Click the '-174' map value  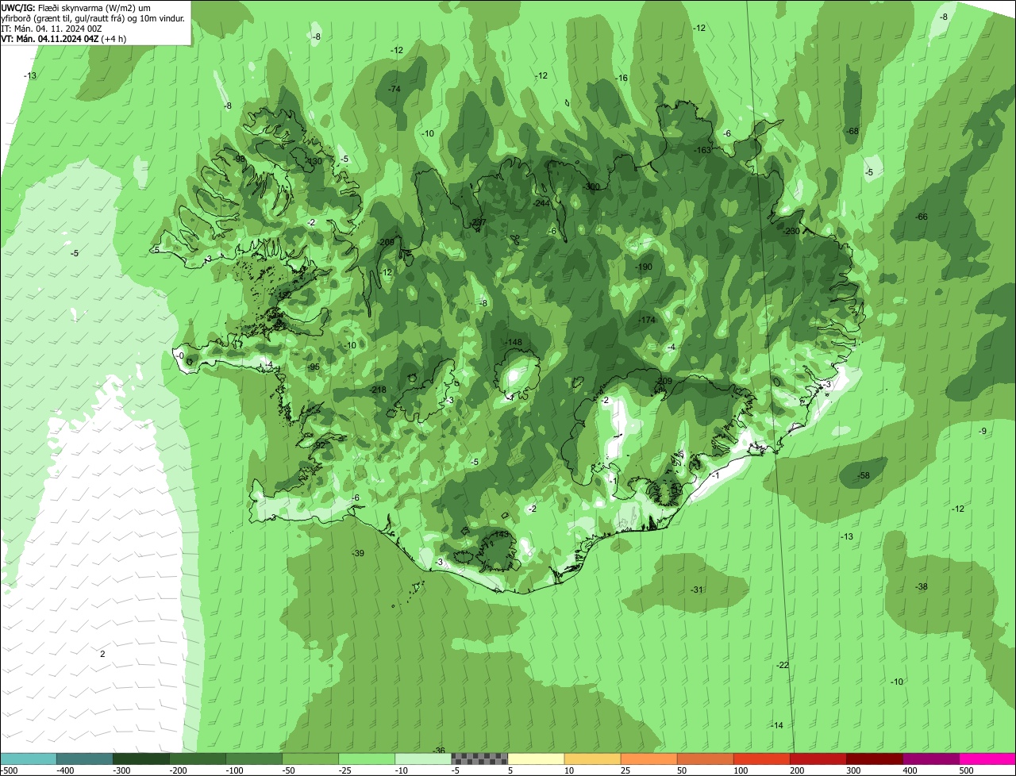tap(648, 320)
